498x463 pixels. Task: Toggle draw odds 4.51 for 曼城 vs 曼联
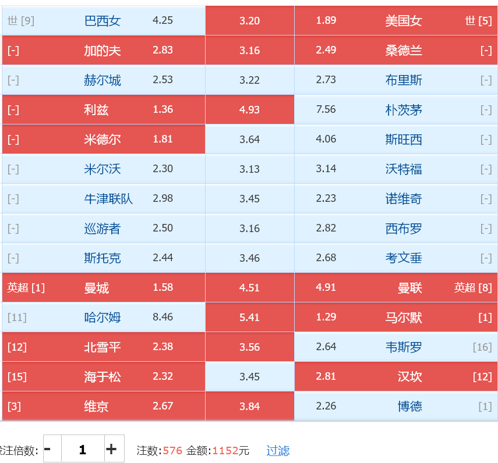pyautogui.click(x=250, y=288)
